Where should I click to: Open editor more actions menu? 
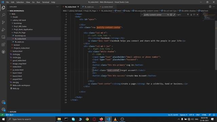click(x=214, y=7)
